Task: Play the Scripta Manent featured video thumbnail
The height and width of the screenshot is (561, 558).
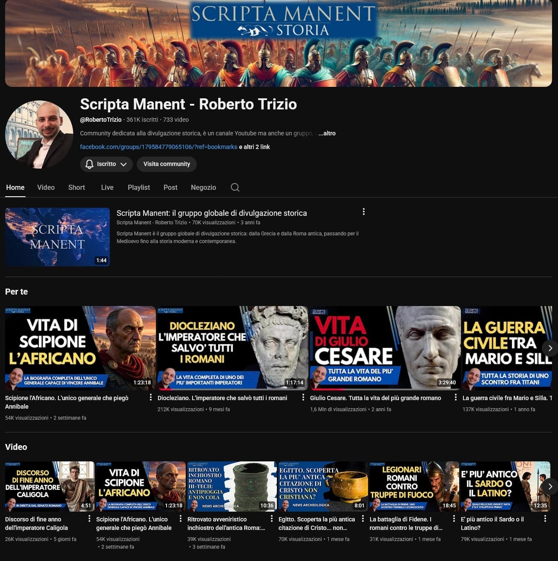Action: 57,237
